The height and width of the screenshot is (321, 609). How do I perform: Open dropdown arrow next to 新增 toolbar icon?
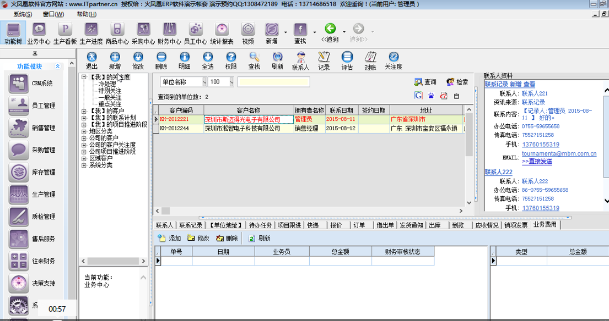(285, 32)
